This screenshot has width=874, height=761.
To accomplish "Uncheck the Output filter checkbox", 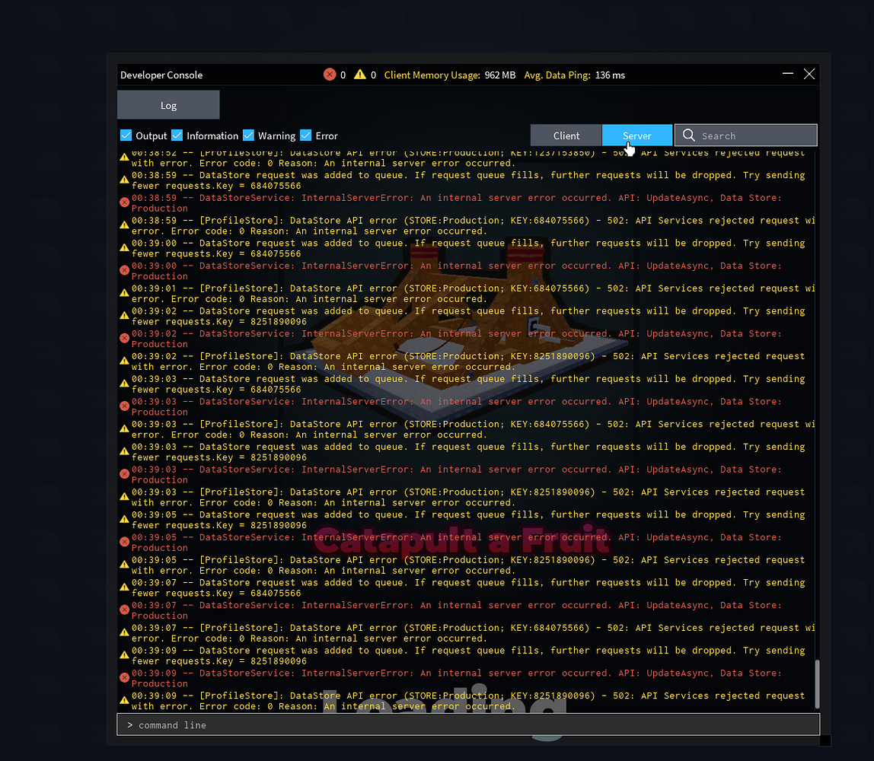I will (x=126, y=135).
